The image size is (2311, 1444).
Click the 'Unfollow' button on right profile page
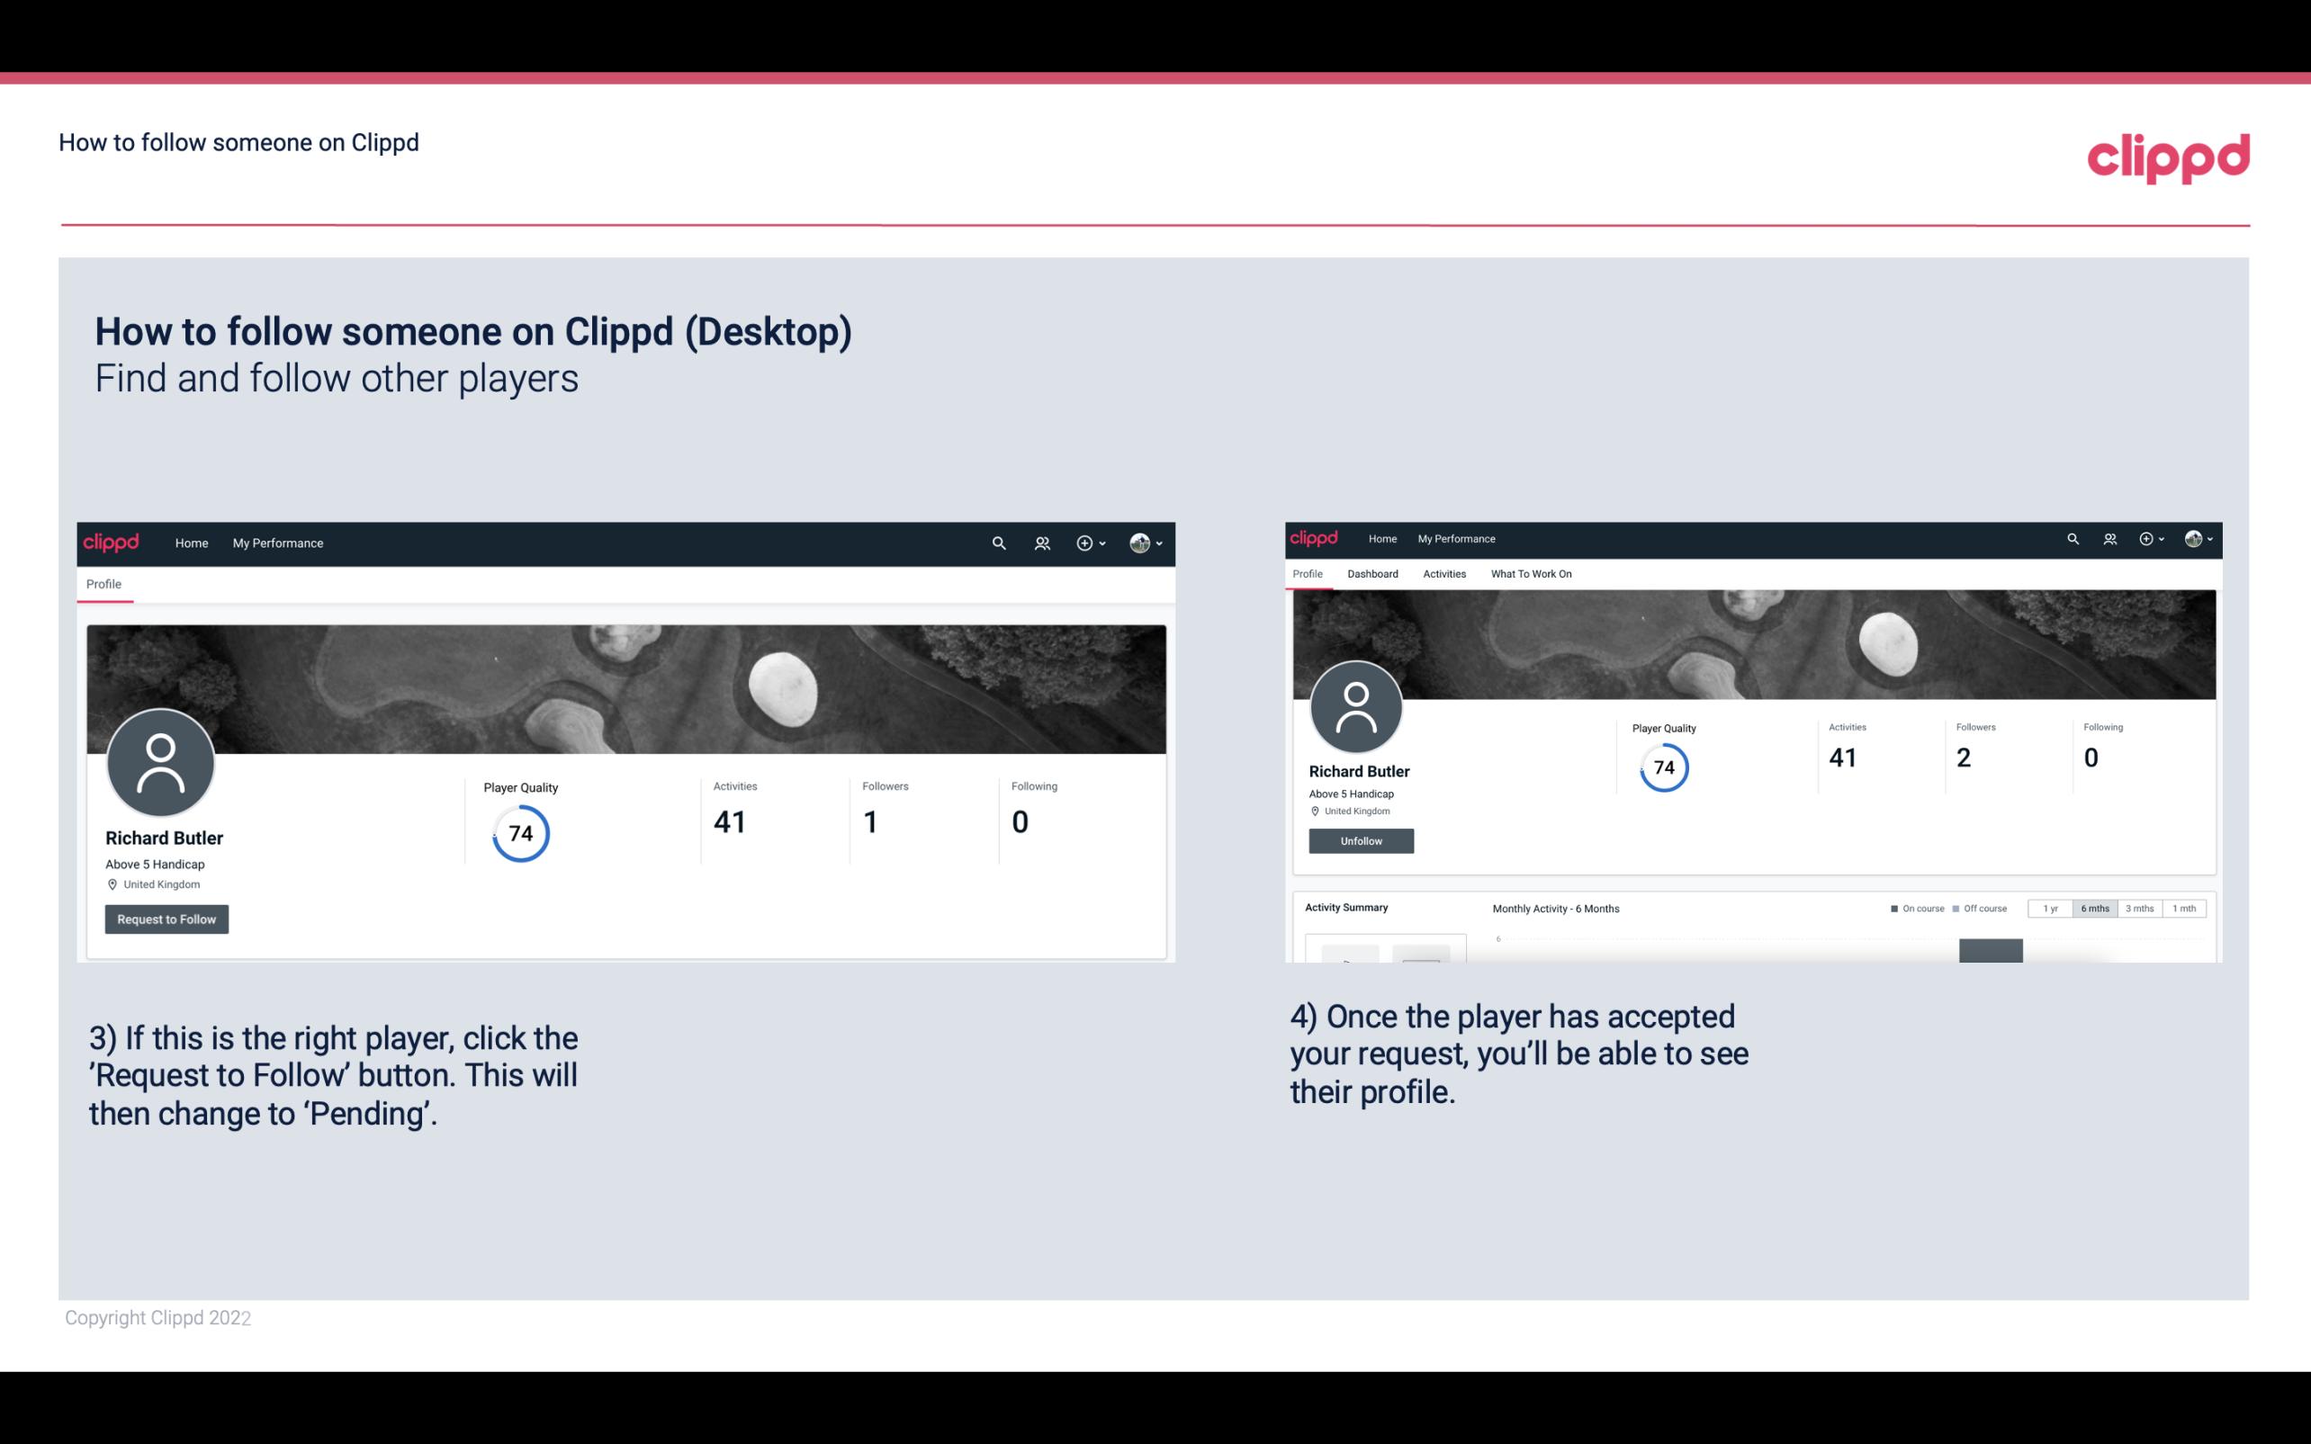[x=1359, y=840]
